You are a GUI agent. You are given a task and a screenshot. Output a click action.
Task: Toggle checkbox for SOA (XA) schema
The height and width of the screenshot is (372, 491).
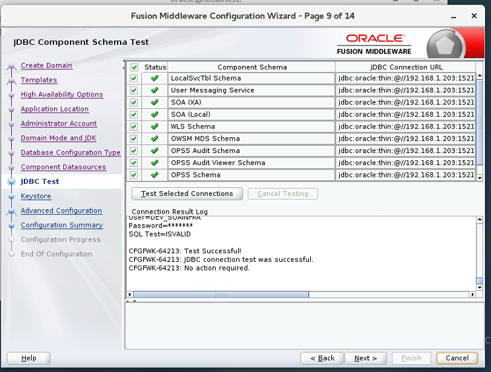pos(134,102)
